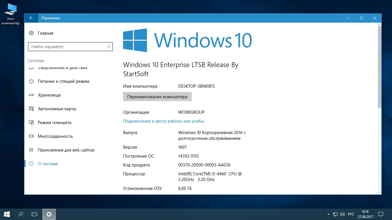Click product ID 00378-20000-00003-AA036
The width and height of the screenshot is (392, 220).
coord(204,165)
